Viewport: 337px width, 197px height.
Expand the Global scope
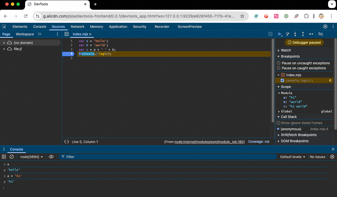click(279, 111)
